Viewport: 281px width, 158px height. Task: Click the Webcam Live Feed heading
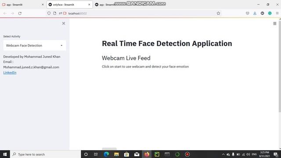126,58
